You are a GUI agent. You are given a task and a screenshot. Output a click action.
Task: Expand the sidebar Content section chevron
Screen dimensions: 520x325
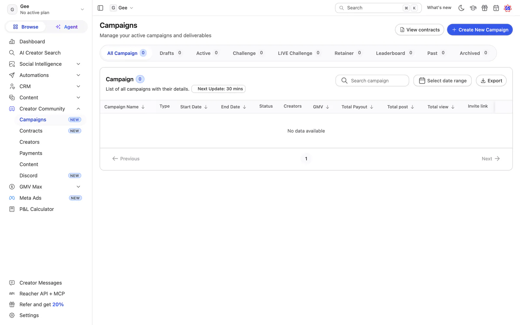click(x=78, y=97)
